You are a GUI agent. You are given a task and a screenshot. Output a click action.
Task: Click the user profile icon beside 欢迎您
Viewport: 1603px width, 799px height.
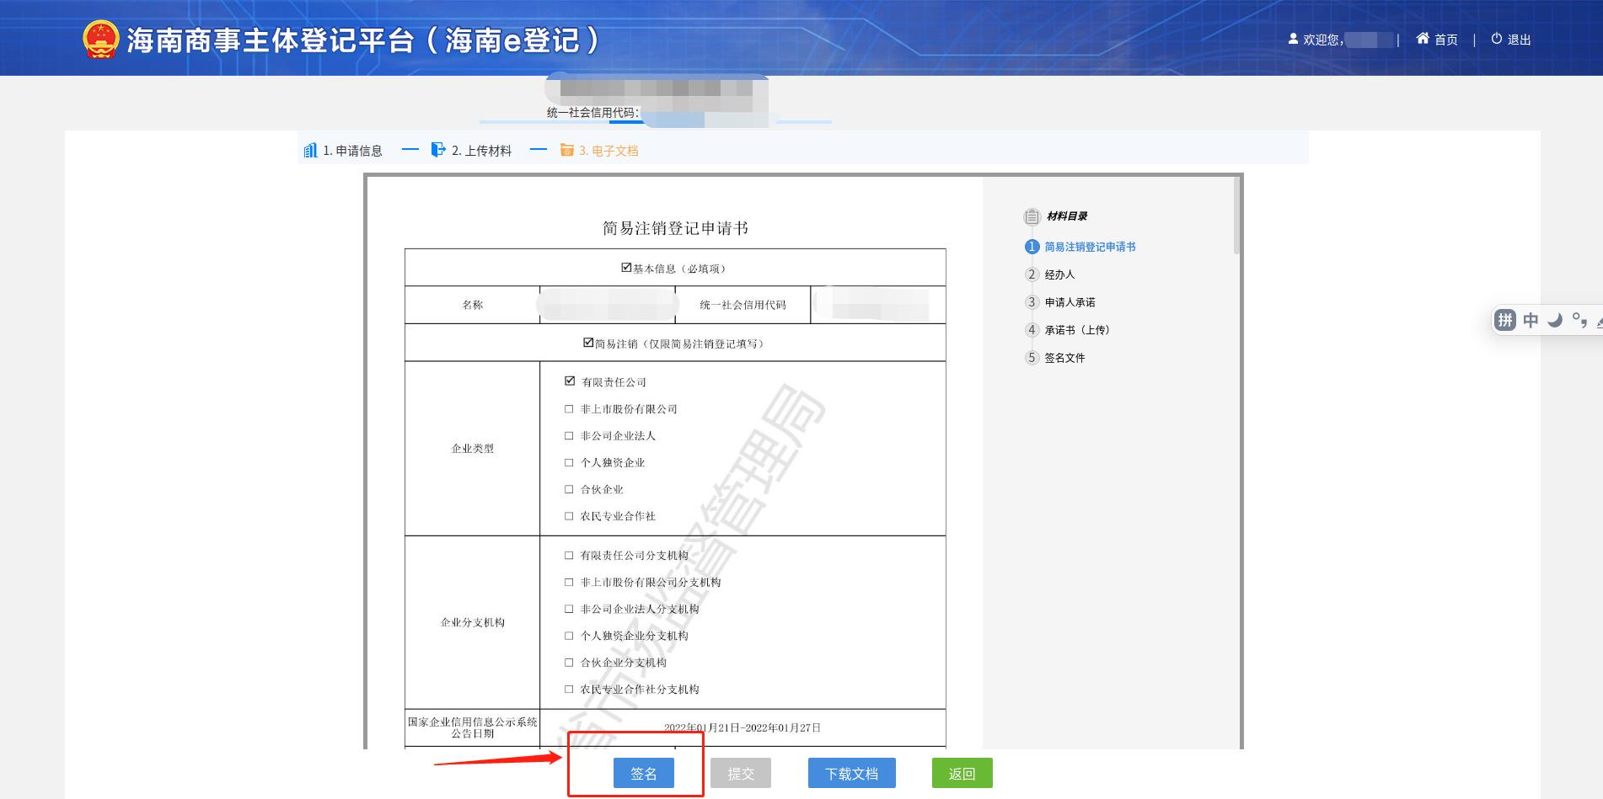[1293, 39]
